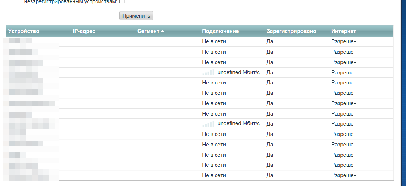This screenshot has width=406, height=186.
Task: Select "Да" in first table row
Action: [270, 41]
